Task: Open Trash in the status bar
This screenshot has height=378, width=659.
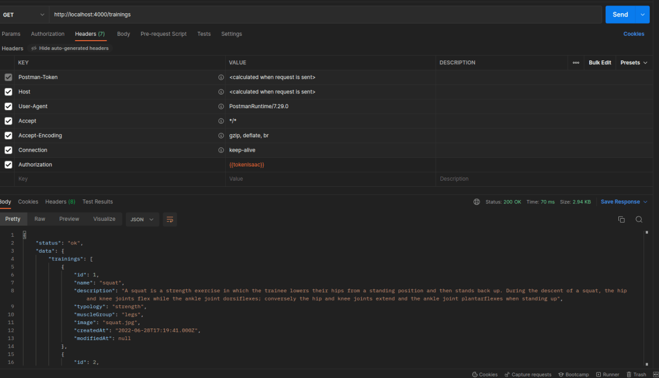Action: (636, 374)
